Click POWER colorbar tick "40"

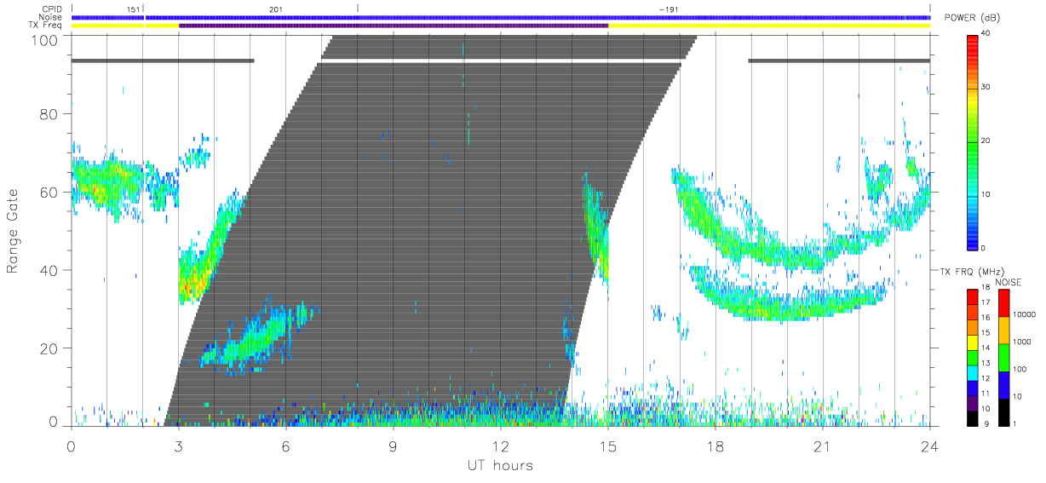click(x=986, y=34)
